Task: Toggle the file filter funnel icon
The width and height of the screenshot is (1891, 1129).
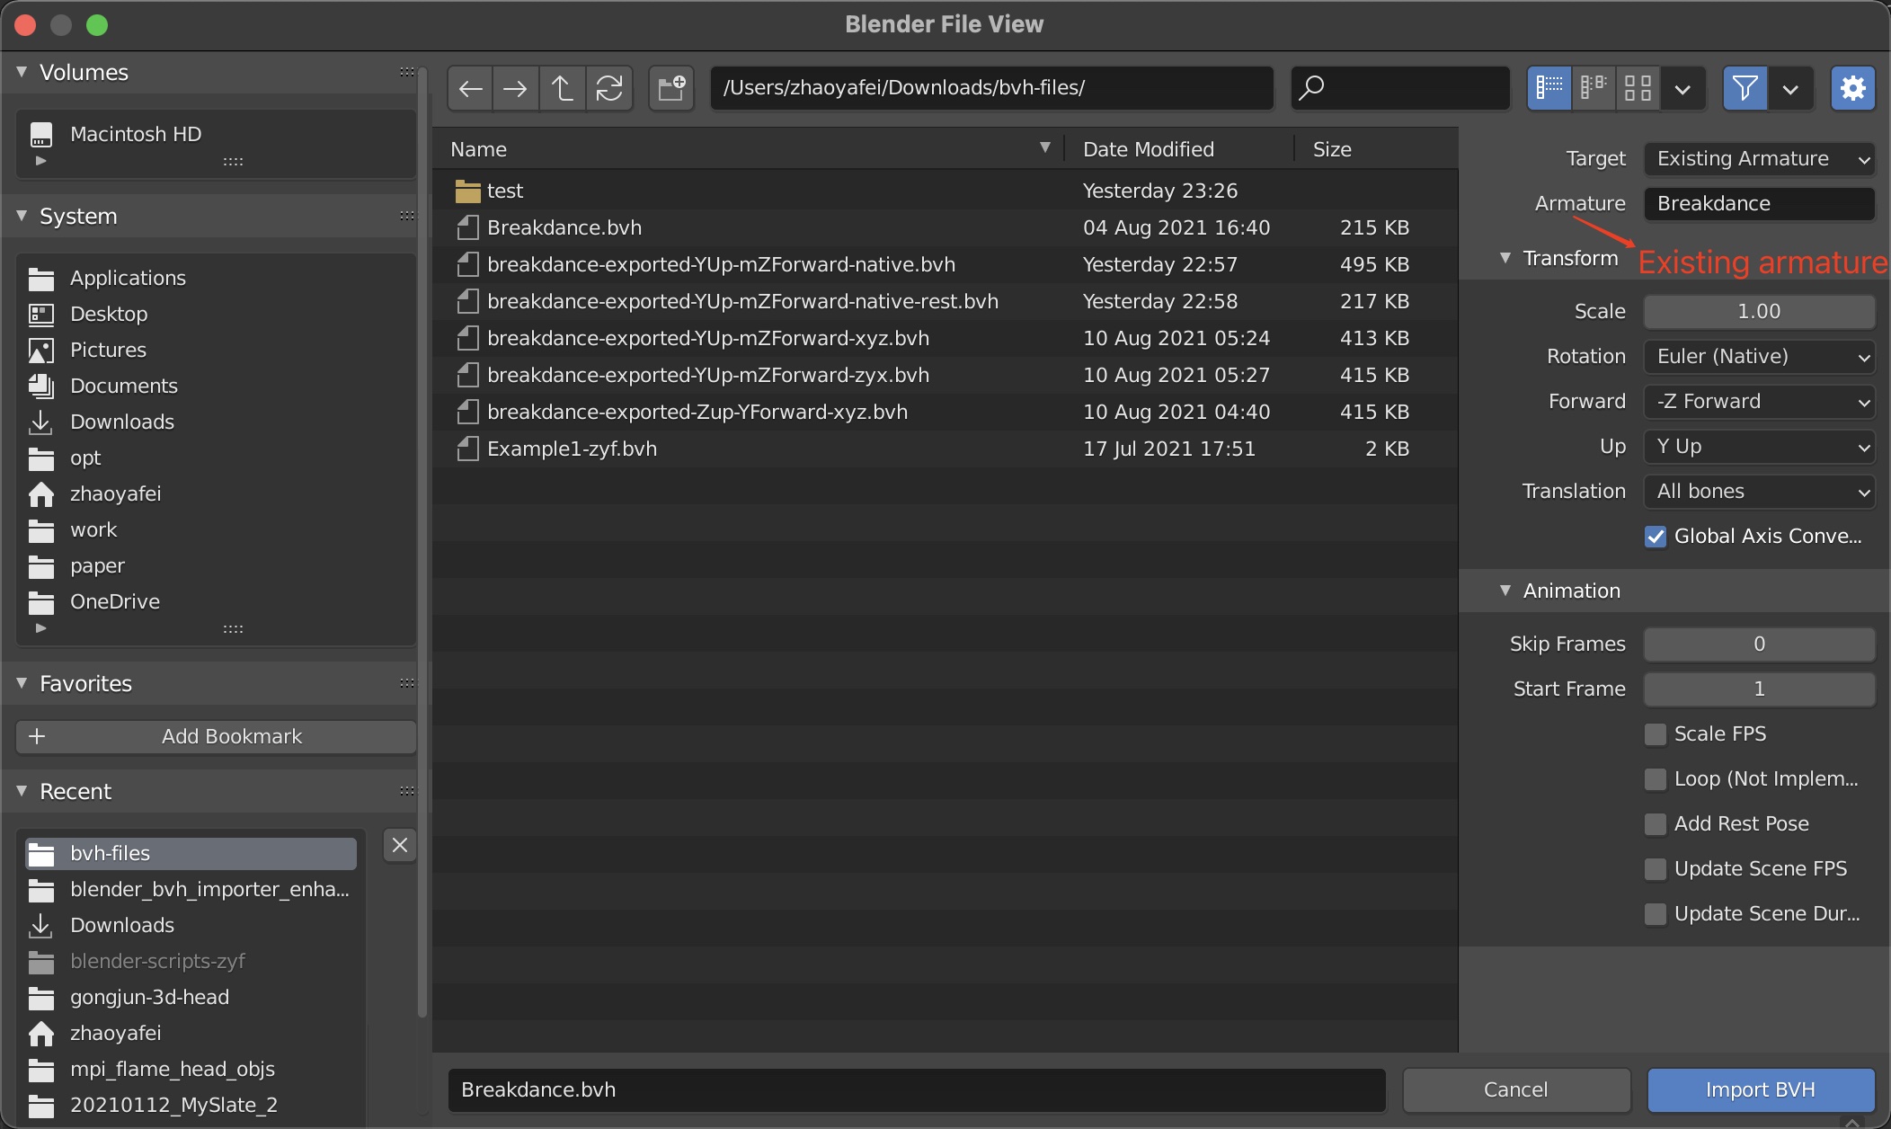Action: click(1745, 88)
